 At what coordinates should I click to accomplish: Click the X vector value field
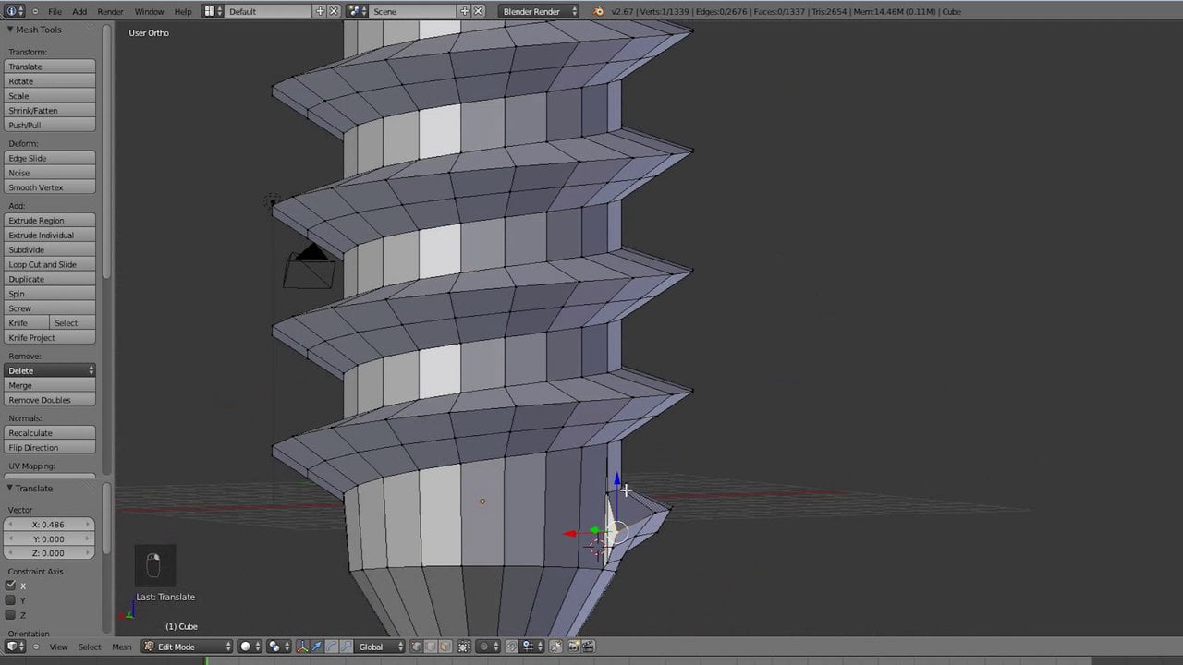pos(50,525)
